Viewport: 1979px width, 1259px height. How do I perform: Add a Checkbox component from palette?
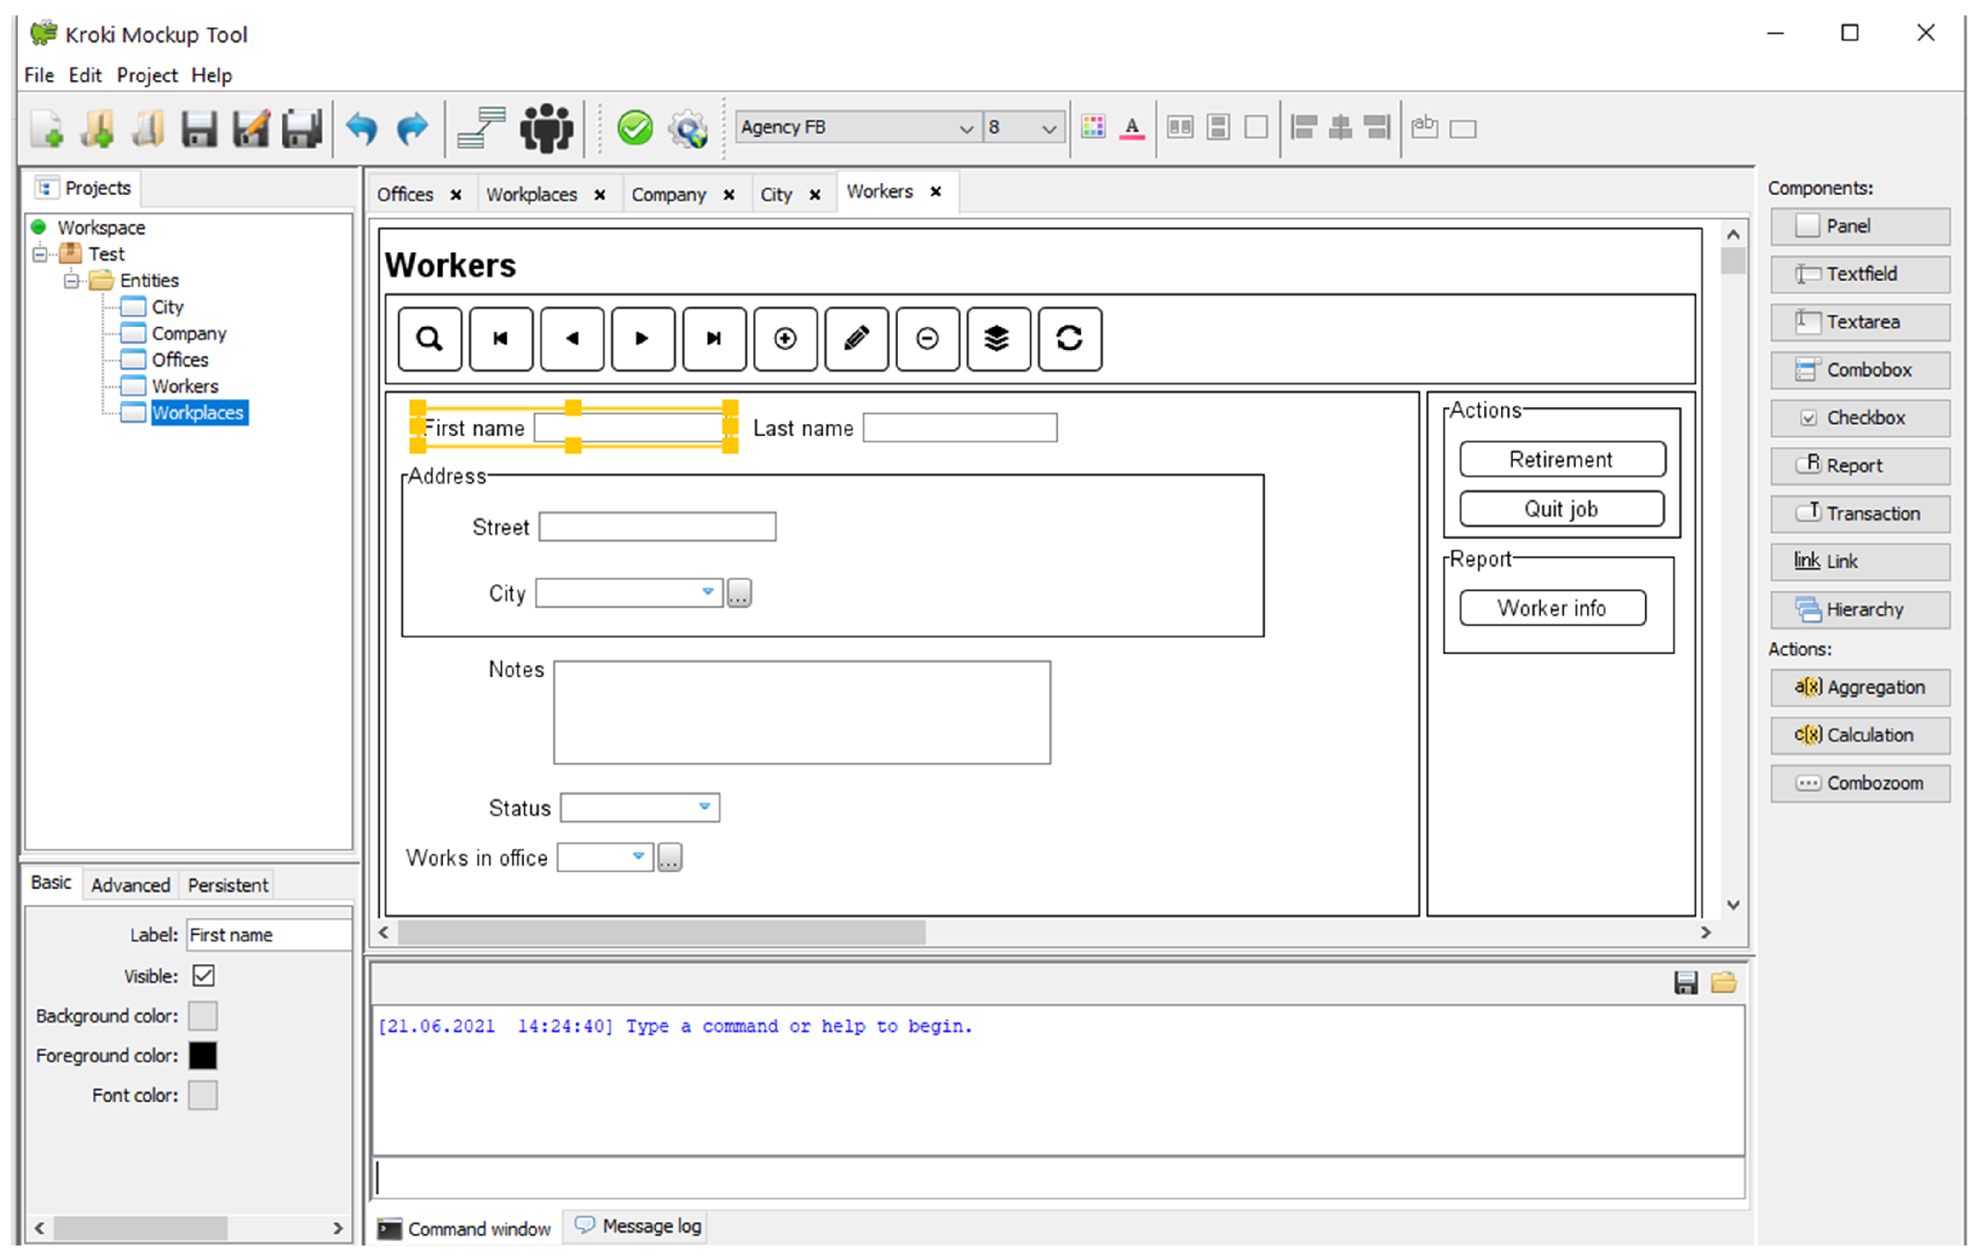1860,418
